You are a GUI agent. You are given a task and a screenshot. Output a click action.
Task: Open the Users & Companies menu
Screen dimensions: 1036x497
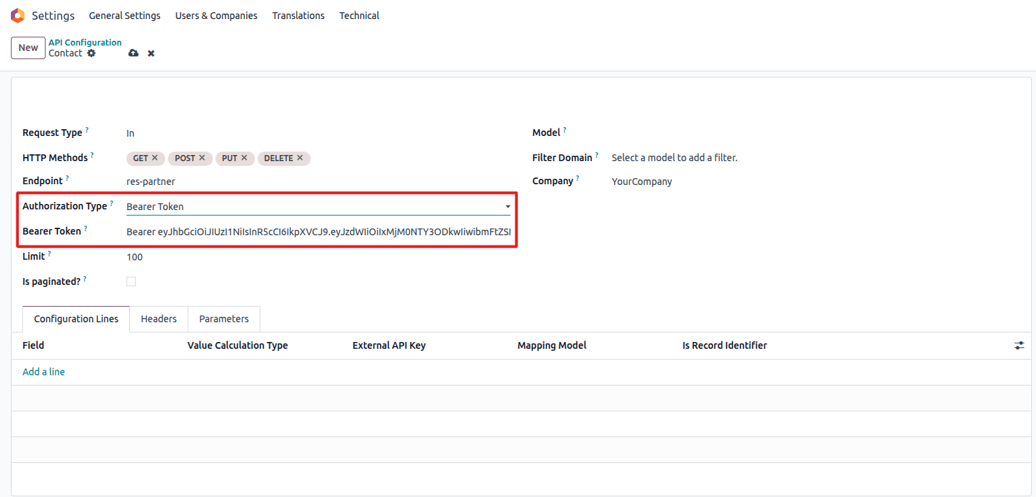(216, 16)
